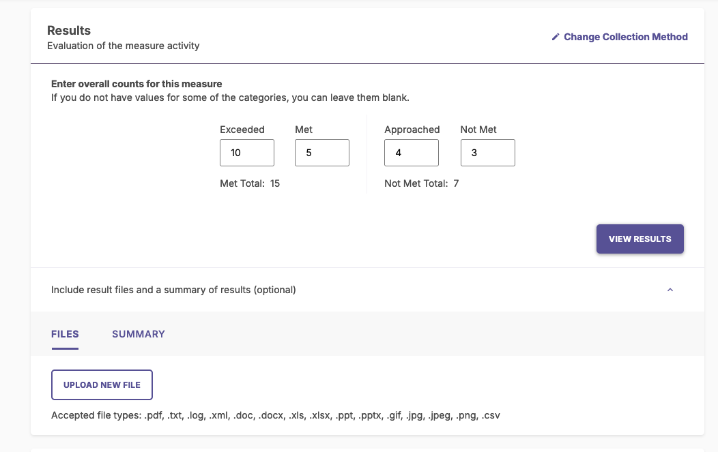Click the Exceeded count input field
The image size is (718, 452).
[x=247, y=153]
